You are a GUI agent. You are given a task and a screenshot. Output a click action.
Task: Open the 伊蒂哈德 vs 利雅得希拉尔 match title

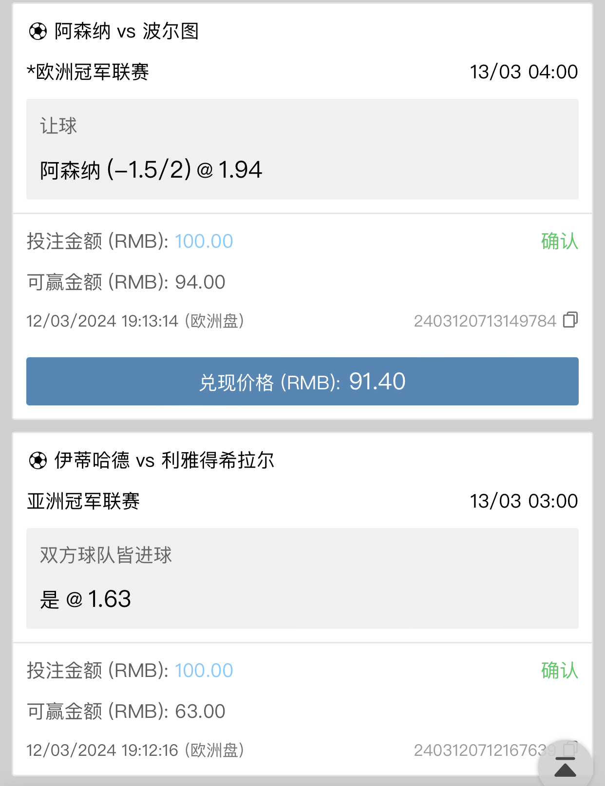pos(164,460)
